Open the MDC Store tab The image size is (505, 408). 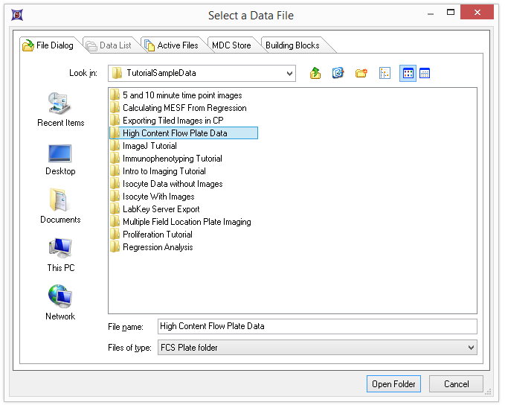[x=231, y=45]
